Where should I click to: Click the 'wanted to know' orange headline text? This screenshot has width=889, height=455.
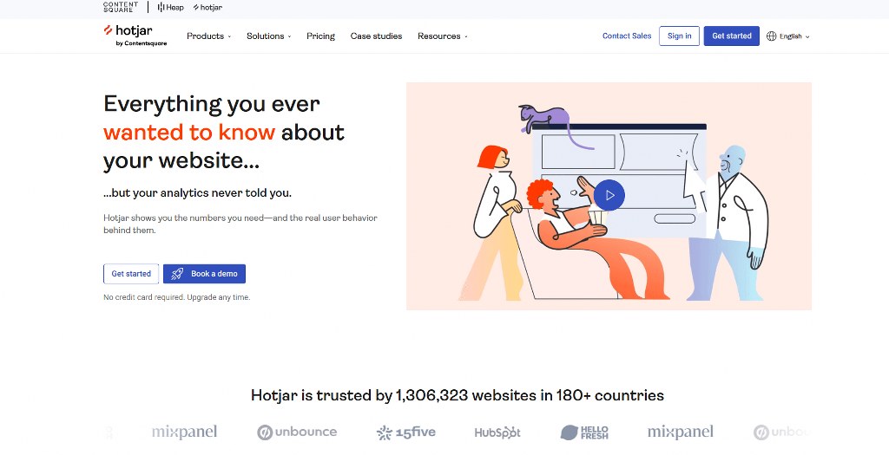pos(189,133)
